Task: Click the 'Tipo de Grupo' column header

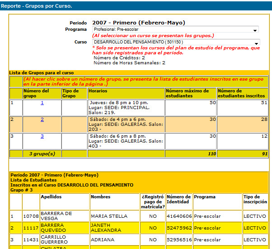Action: click(74, 93)
